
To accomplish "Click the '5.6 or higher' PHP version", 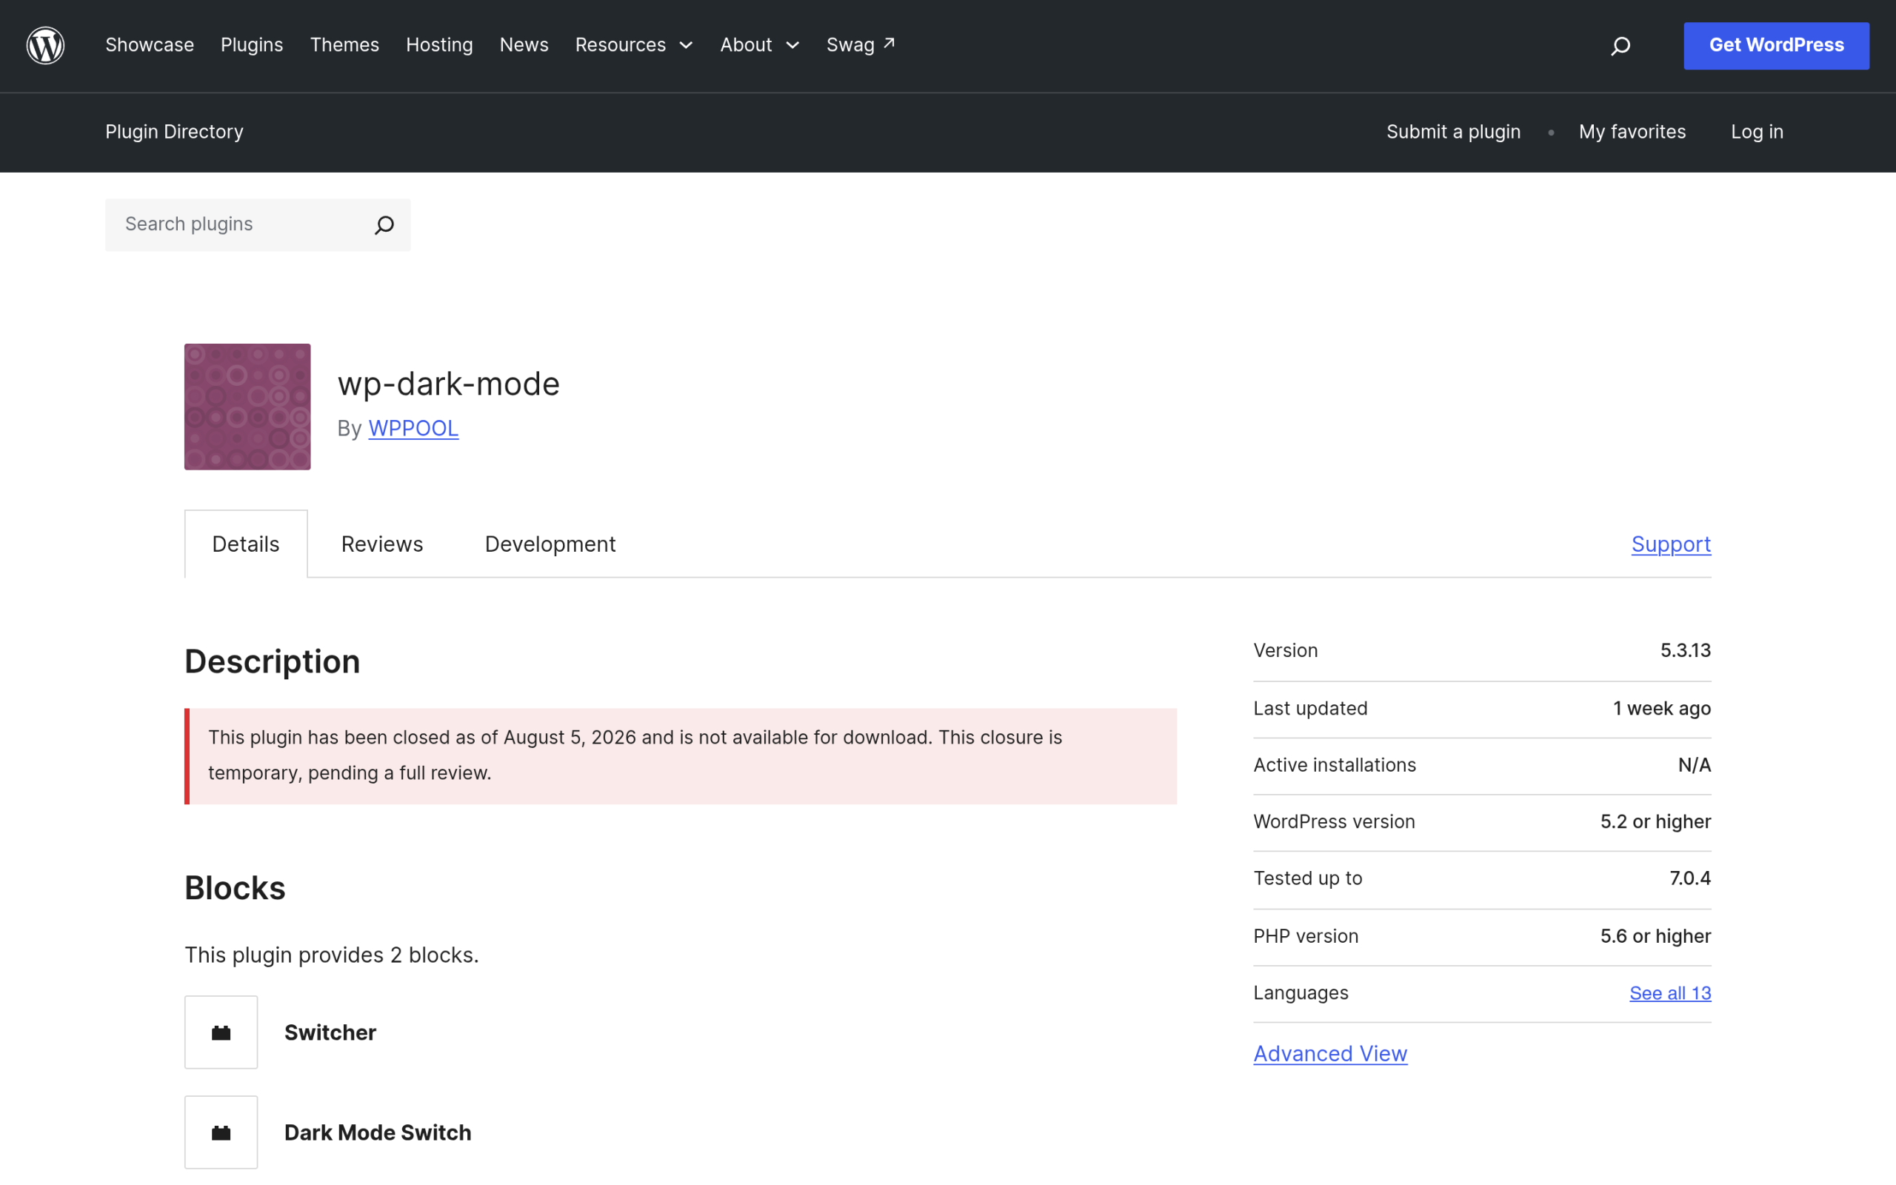I will (x=1655, y=935).
